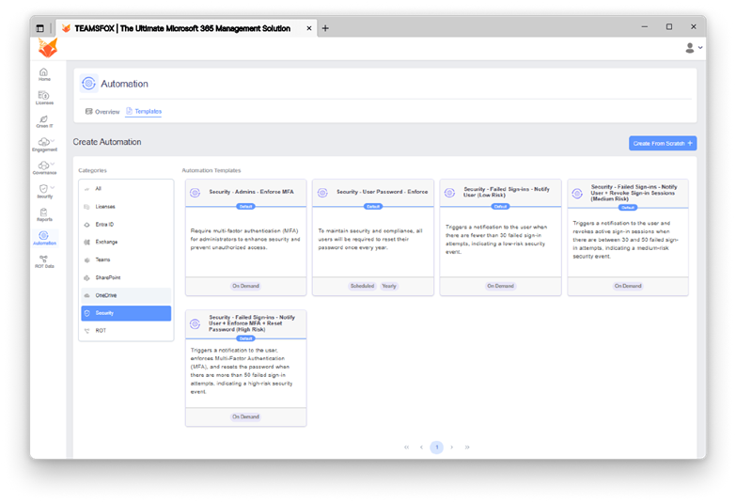
Task: Open the Reset Password (High Risk) template title
Action: point(252,323)
